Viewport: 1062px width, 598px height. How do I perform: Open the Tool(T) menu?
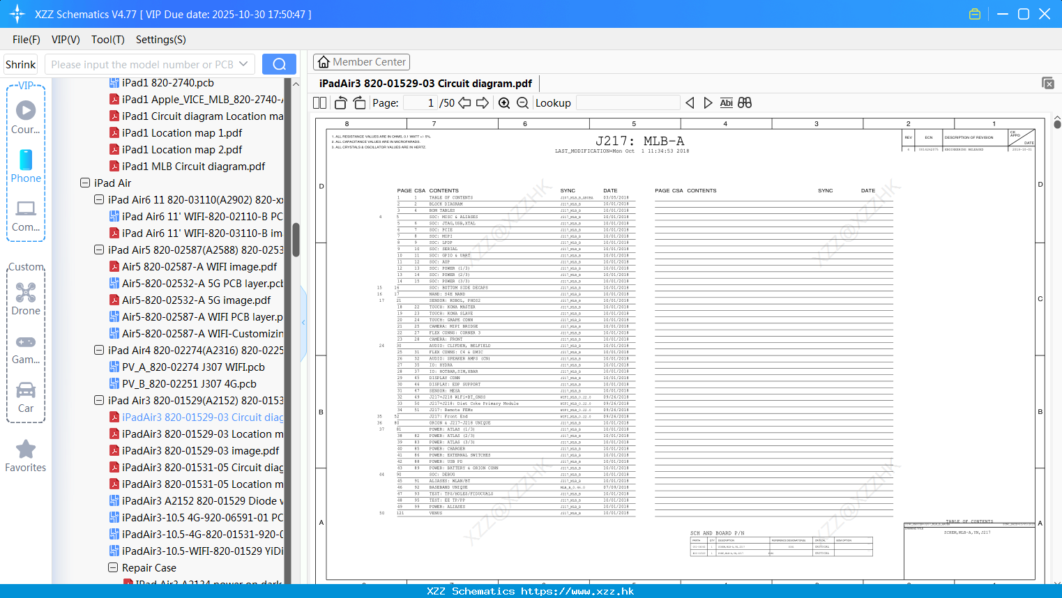(108, 40)
